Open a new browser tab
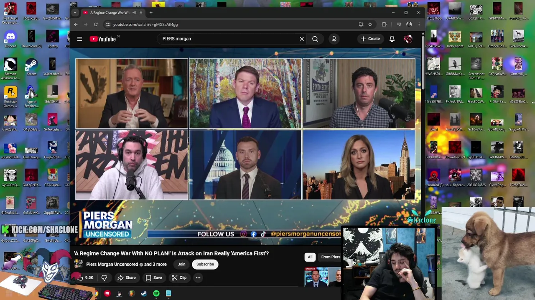The height and width of the screenshot is (300, 535). tap(151, 12)
